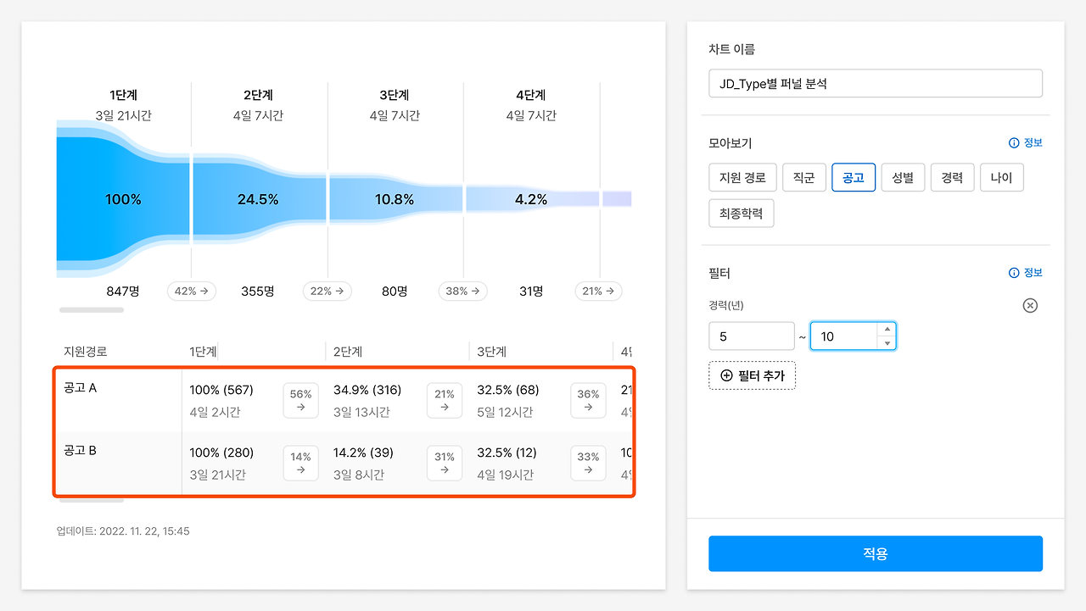Toggle the 공고 grouping chip
1086x611 pixels.
click(x=854, y=178)
